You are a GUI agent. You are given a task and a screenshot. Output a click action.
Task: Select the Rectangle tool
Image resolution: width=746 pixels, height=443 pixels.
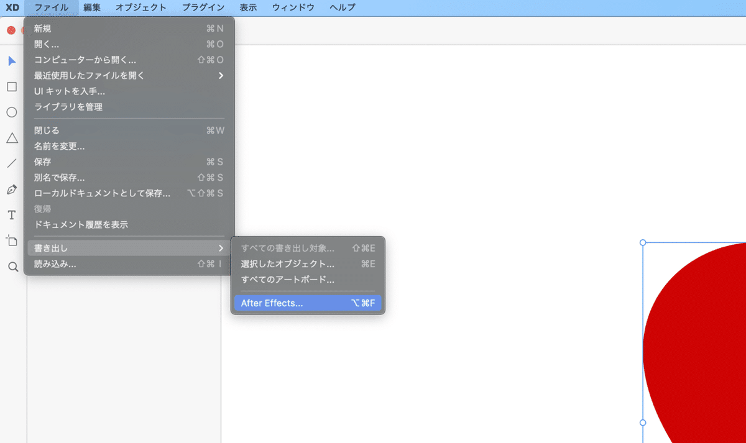tap(12, 86)
